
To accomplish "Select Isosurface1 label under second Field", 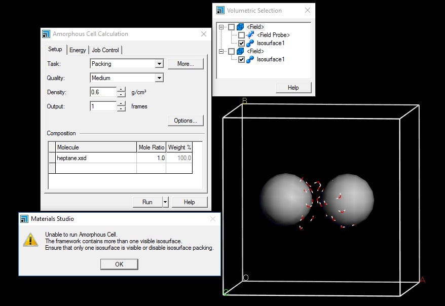I will click(x=271, y=59).
